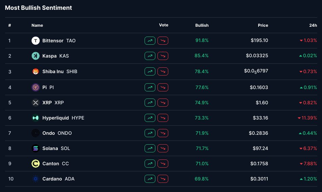This screenshot has height=192, width=322.
Task: Open the Shiba Inu SHIB link
Action: pos(60,71)
